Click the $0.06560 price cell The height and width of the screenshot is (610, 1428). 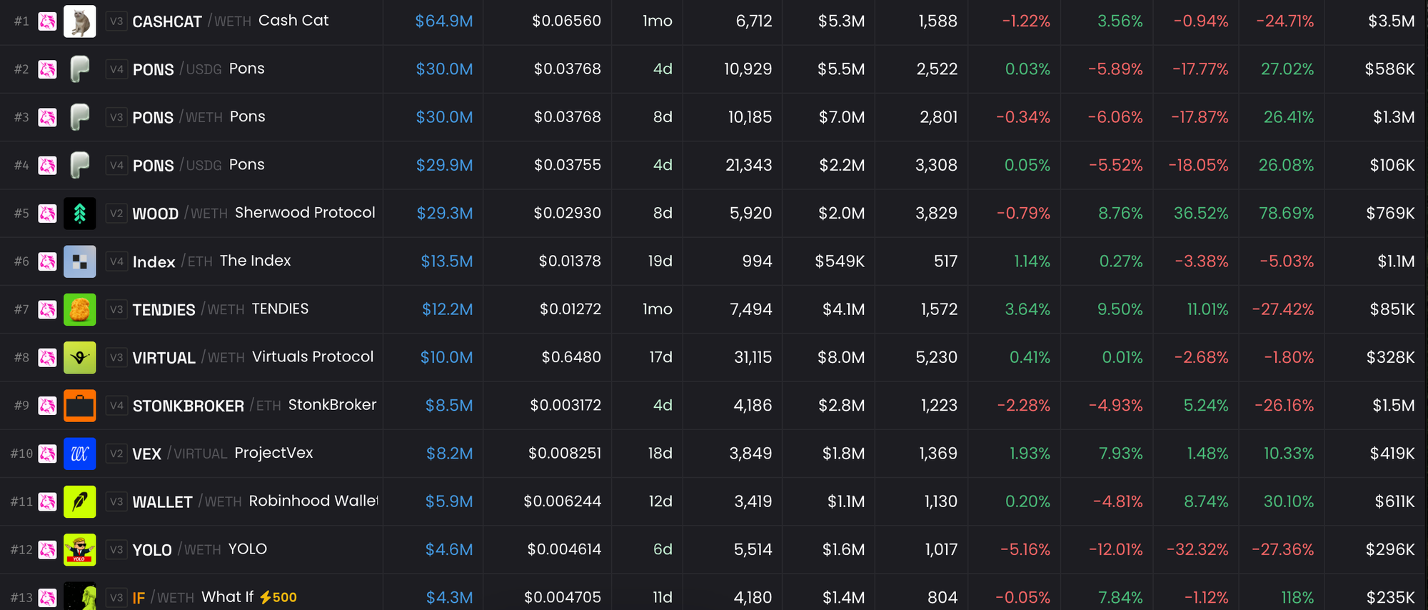(566, 21)
